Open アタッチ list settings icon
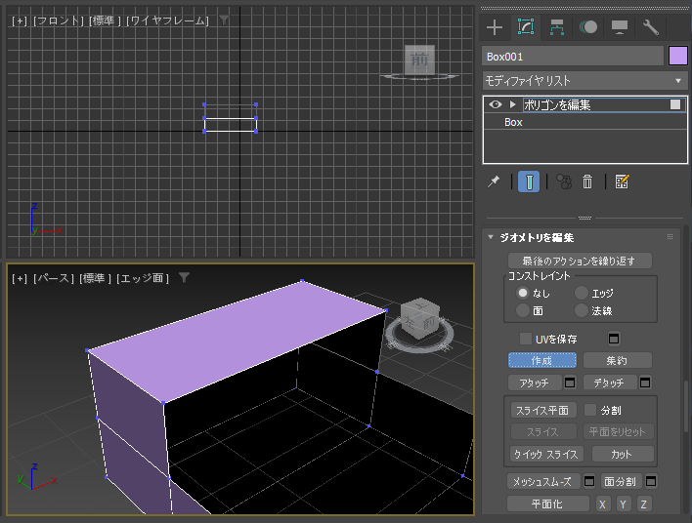Viewport: 692px width, 523px height. 570,382
